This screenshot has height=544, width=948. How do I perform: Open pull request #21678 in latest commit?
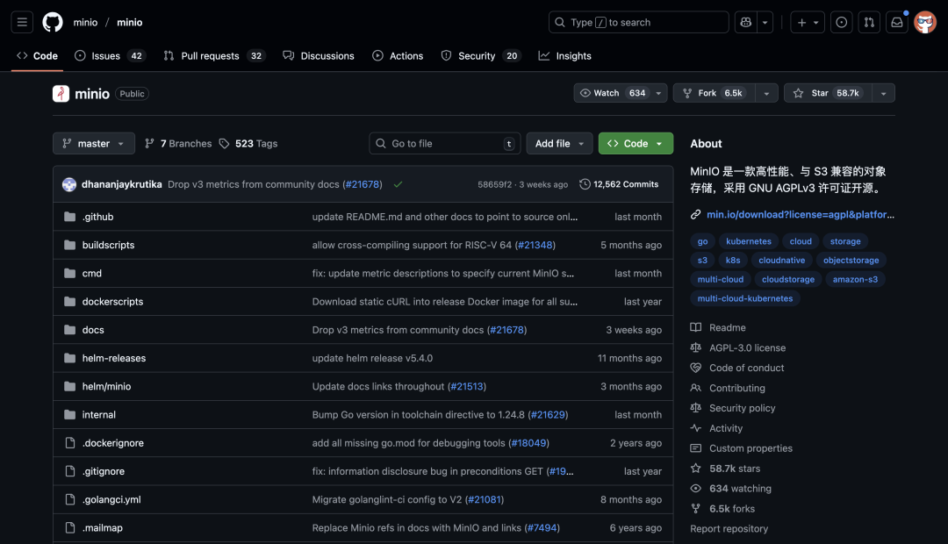(x=363, y=184)
